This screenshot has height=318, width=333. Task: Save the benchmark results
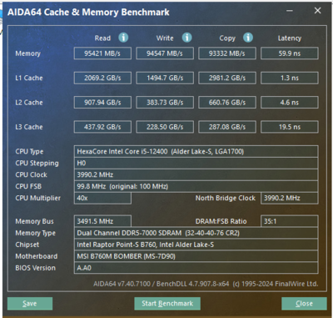click(x=30, y=304)
